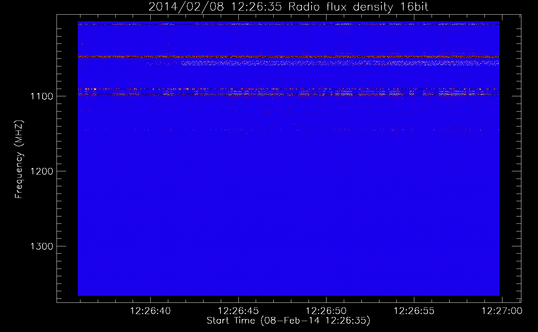Screen dimensions: 538x332
Task: Click the 12:26:55 time tick label
Action: tap(414, 311)
